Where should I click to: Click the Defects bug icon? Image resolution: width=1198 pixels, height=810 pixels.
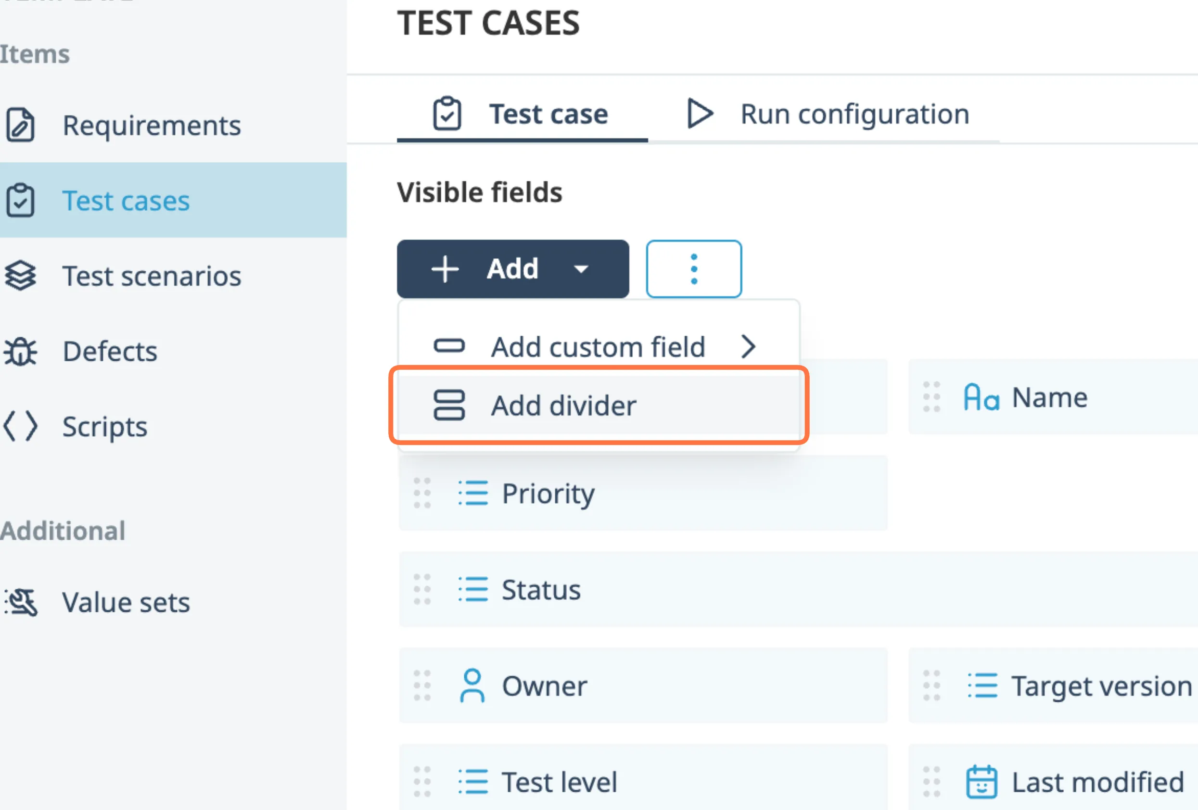pos(20,352)
